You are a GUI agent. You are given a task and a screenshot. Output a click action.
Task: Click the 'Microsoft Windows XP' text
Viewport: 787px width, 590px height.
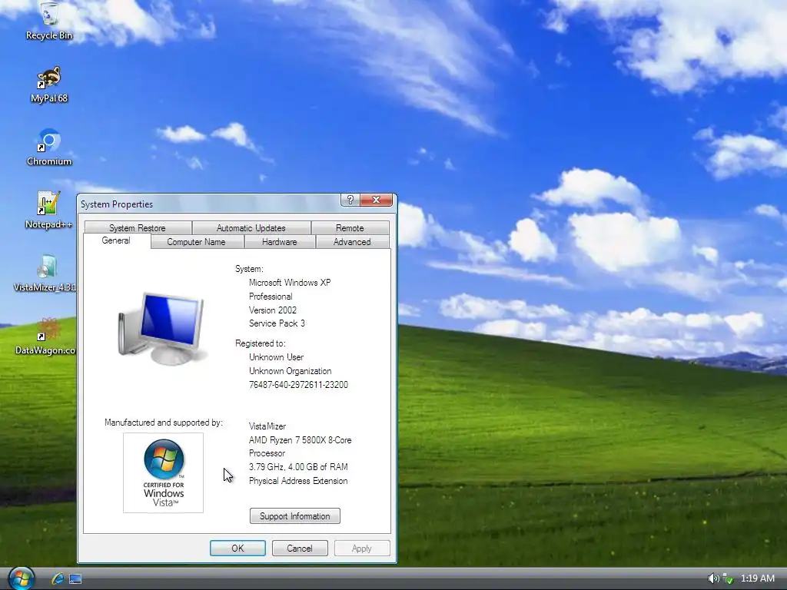[x=290, y=283]
